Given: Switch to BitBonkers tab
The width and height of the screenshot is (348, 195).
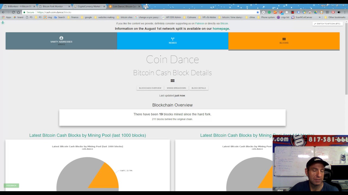Looking at the screenshot, I should (18, 6).
